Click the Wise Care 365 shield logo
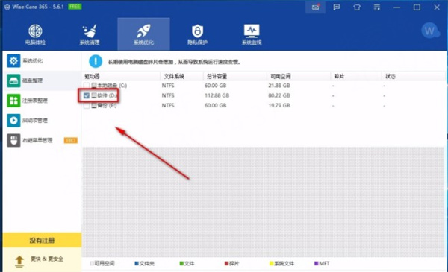This screenshot has height=272, width=448. tap(7, 7)
